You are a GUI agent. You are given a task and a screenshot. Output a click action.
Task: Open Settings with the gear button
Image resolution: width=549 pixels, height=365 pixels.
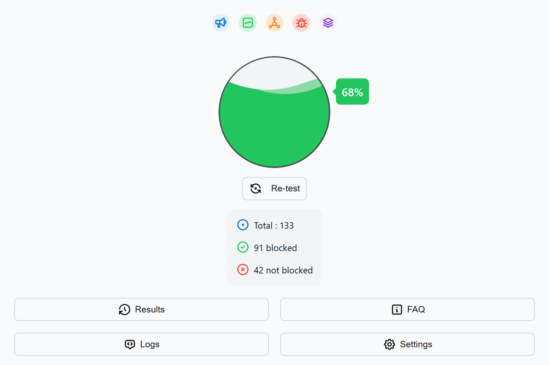(x=407, y=344)
